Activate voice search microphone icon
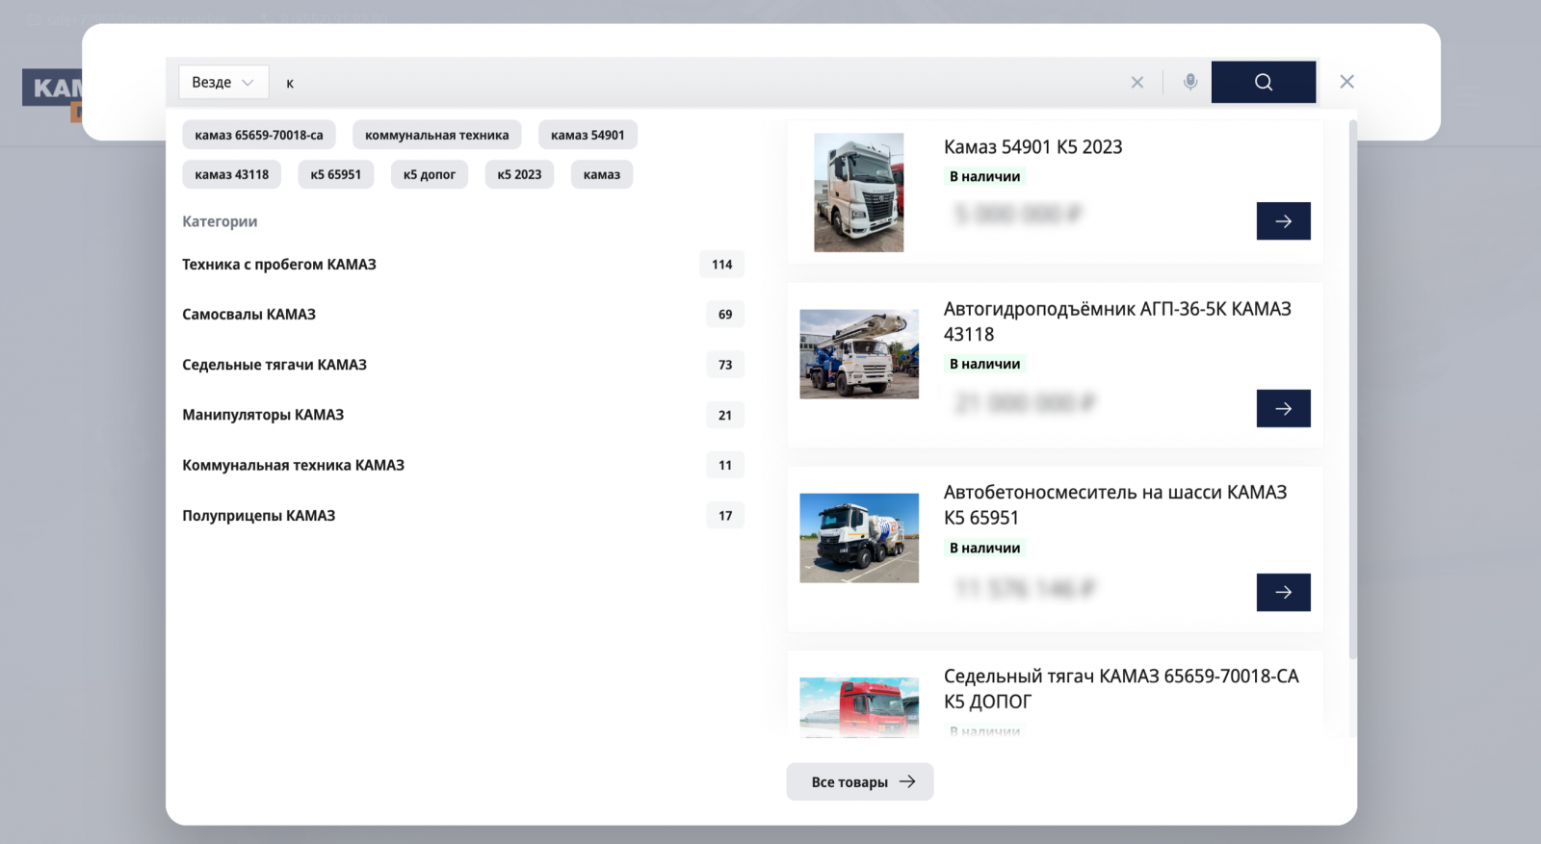Image resolution: width=1541 pixels, height=844 pixels. pyautogui.click(x=1190, y=82)
